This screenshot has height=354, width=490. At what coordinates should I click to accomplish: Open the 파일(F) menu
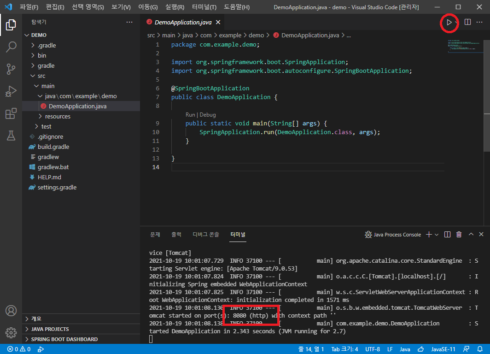pos(29,7)
